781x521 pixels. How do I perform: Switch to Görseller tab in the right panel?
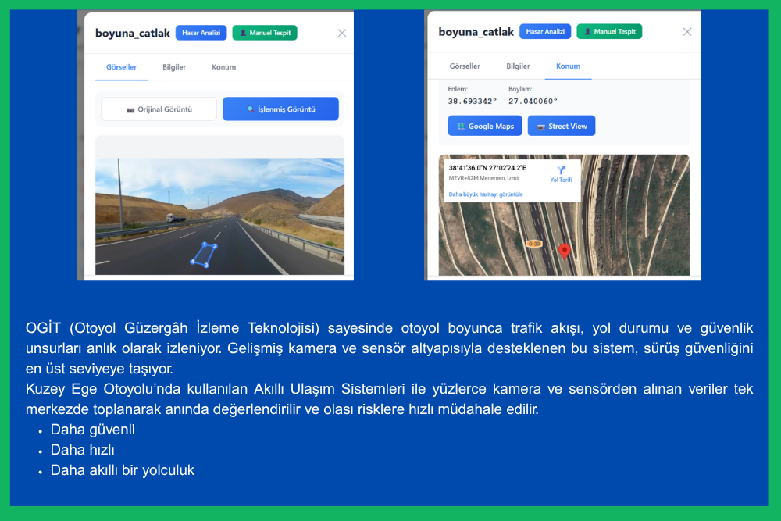coord(465,66)
